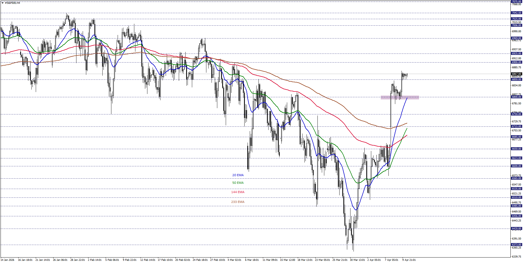The height and width of the screenshot is (263, 523).
Task: Click the 7075.00 price label on axis
Action: click(517, 1)
